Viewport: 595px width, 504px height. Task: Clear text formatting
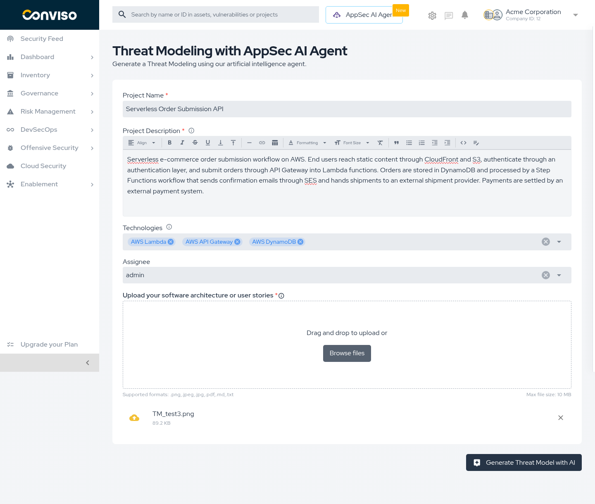380,143
